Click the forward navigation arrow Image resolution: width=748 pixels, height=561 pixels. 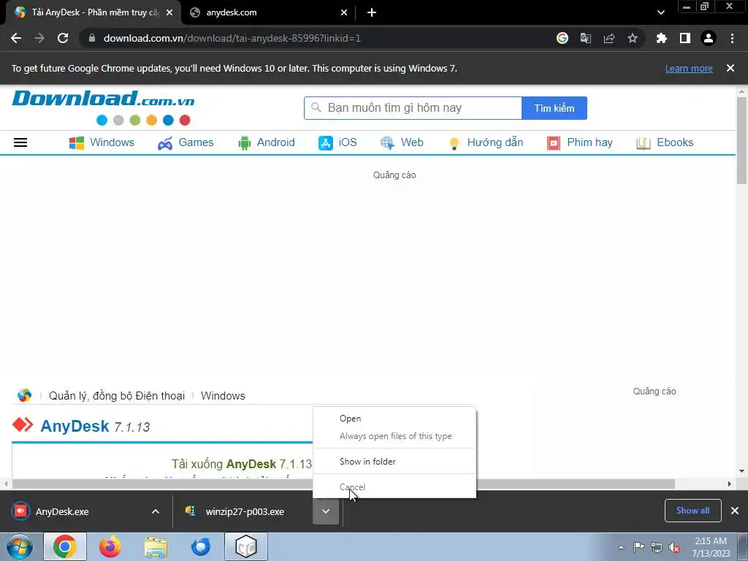(39, 38)
